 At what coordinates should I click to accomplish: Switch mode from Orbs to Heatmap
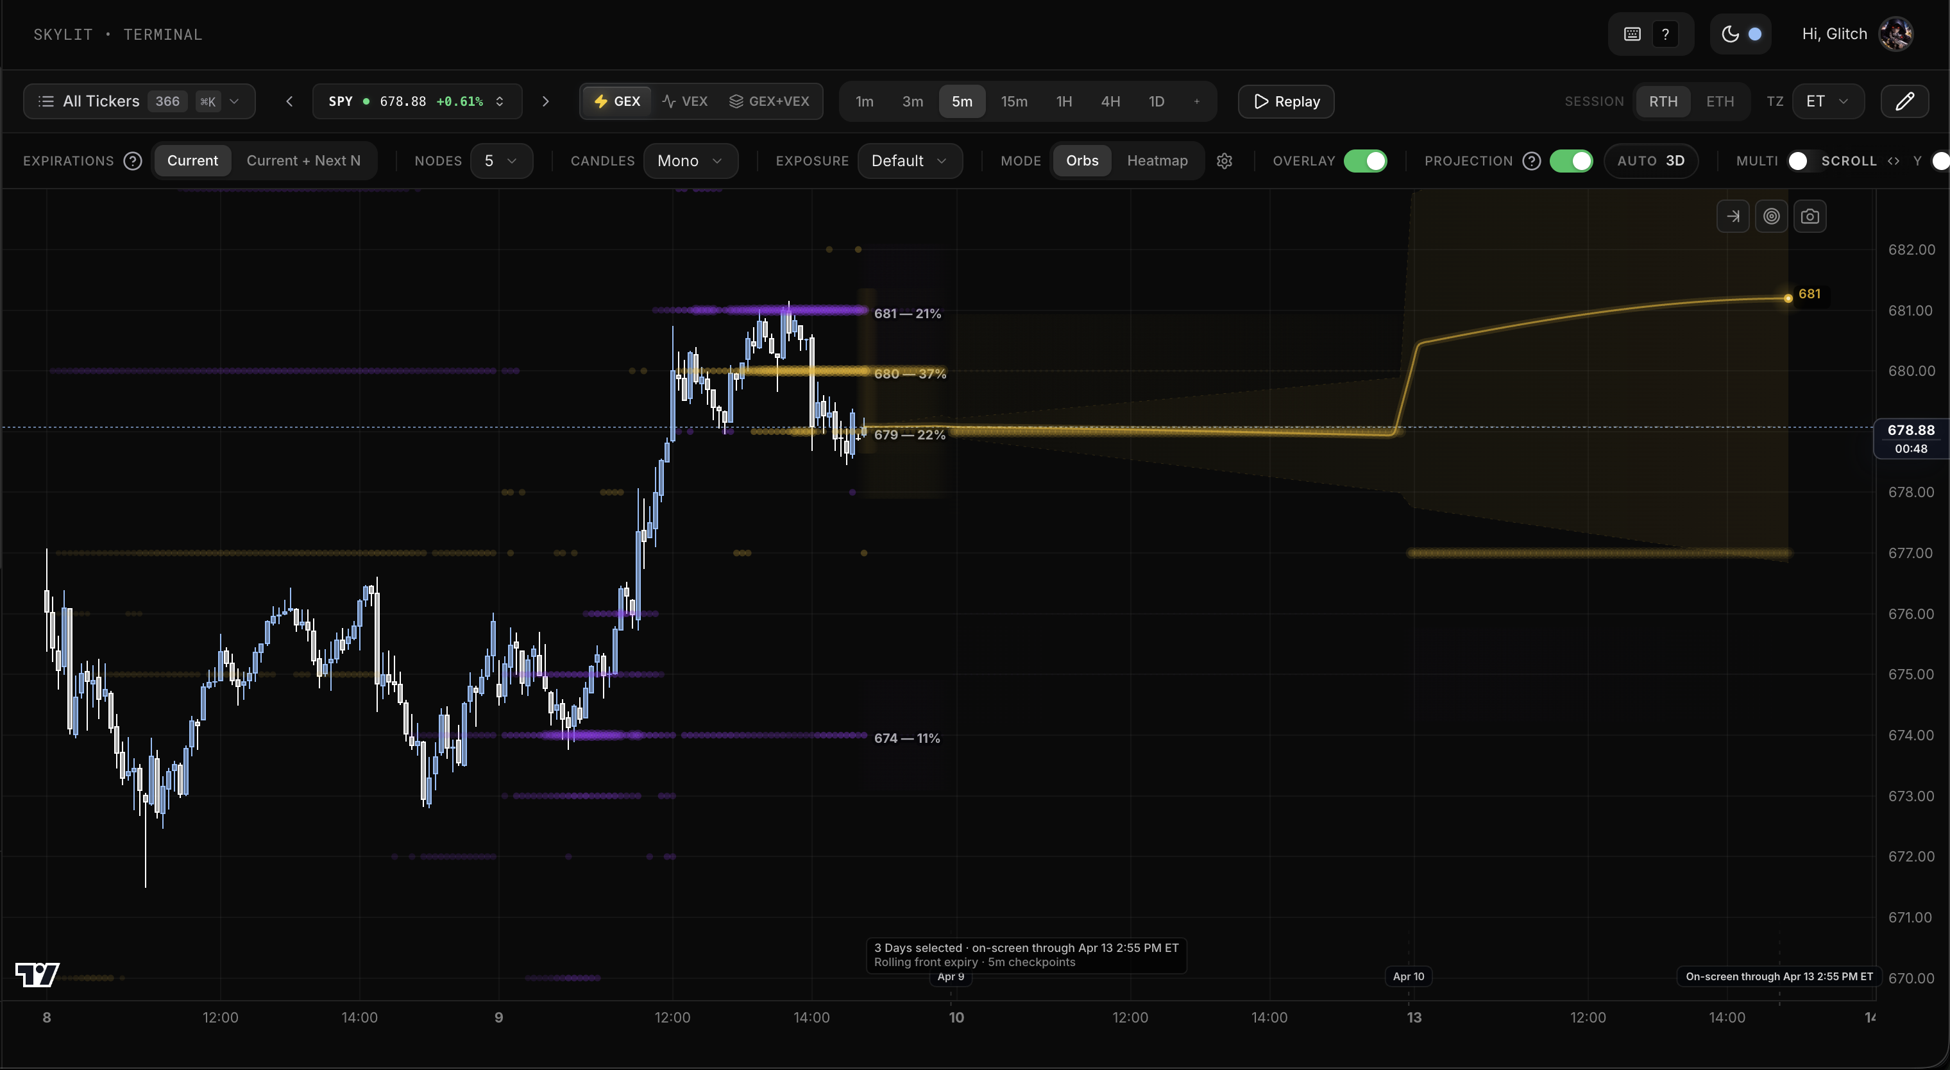pos(1158,160)
